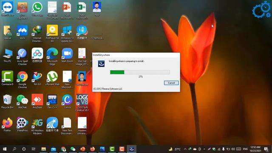
Task: Select the New Microsoft Excel file icon
Action: (82, 10)
